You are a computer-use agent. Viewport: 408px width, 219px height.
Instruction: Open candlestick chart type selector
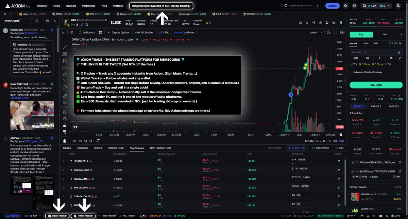(x=71, y=33)
